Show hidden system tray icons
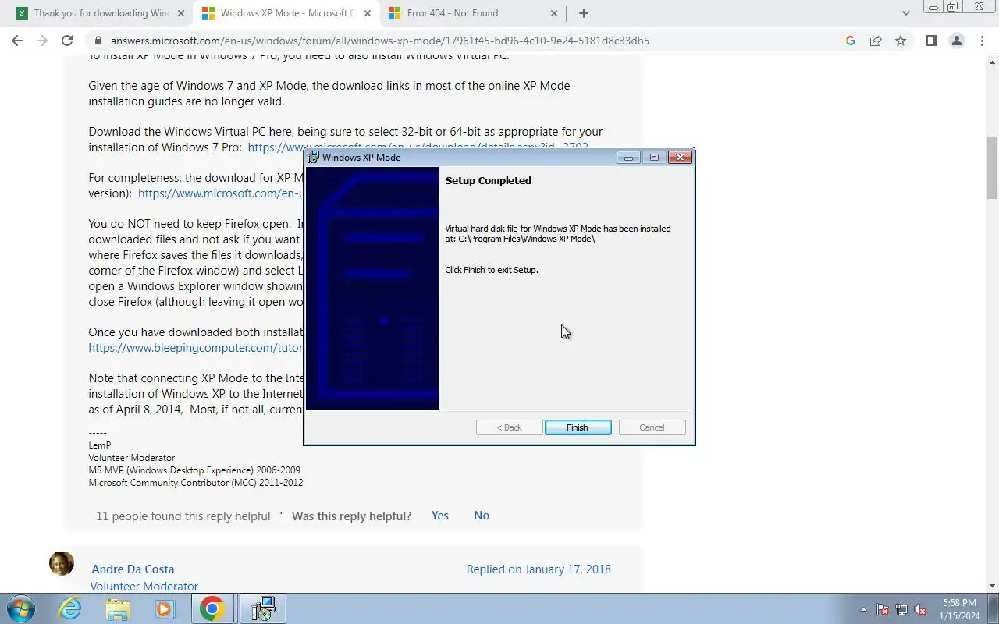 (x=863, y=609)
